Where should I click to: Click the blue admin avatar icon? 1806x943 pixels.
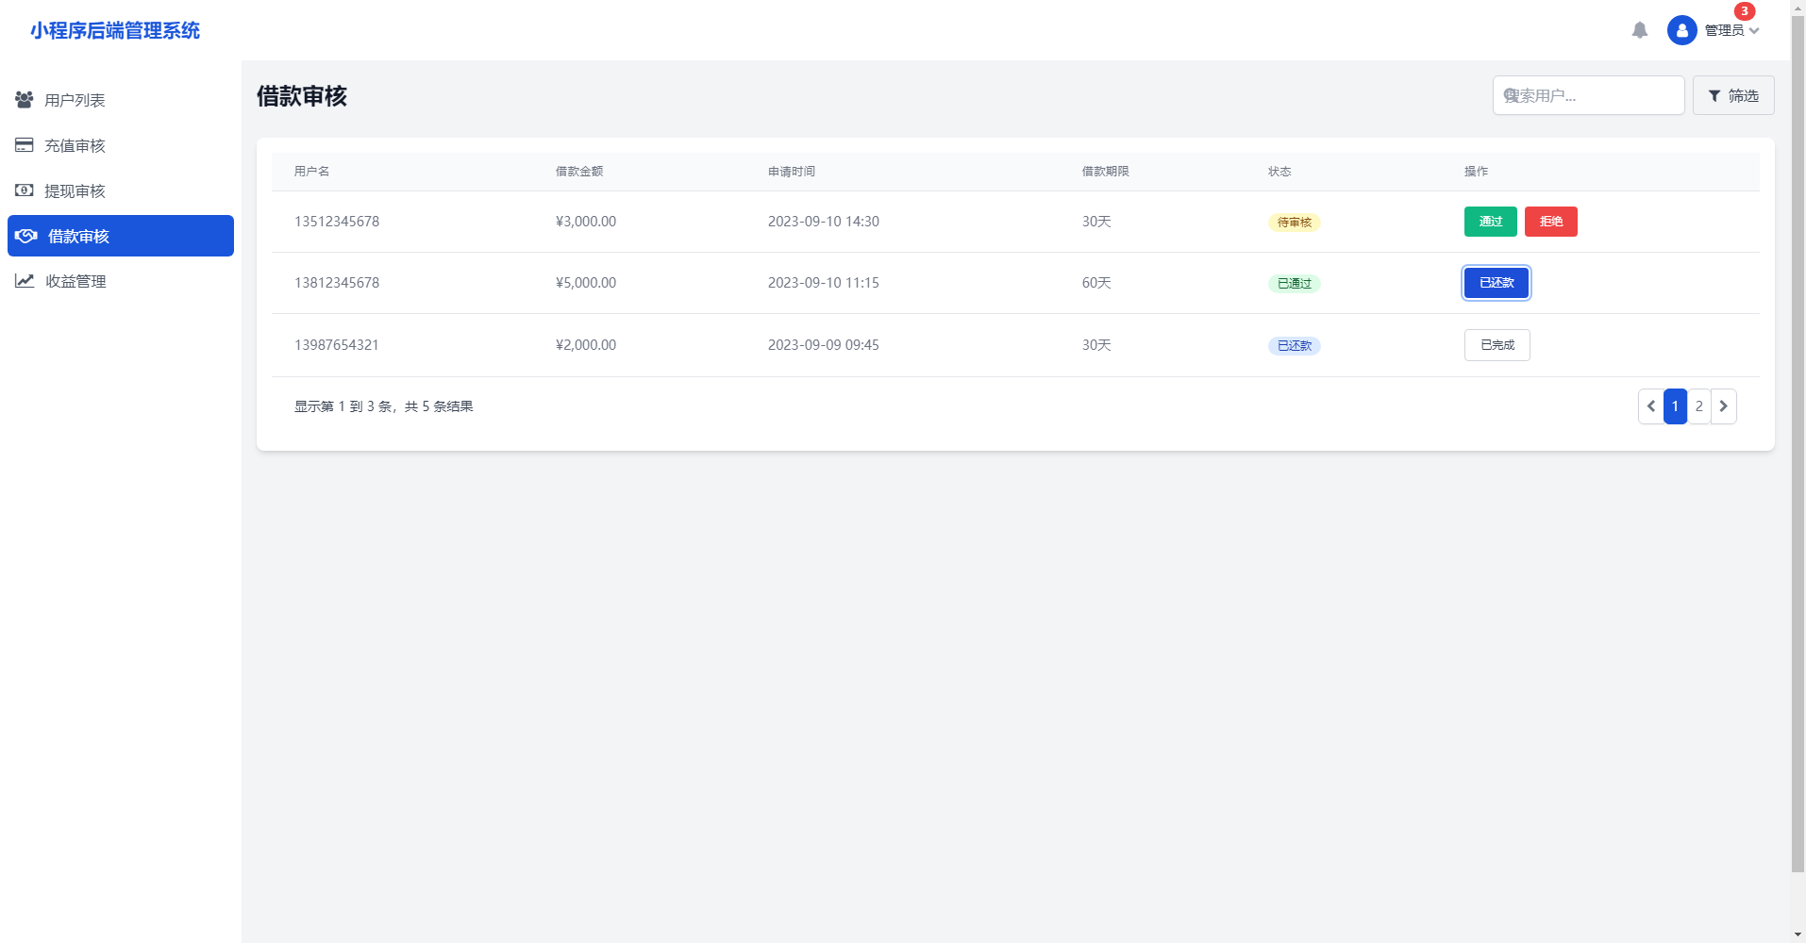(1681, 30)
